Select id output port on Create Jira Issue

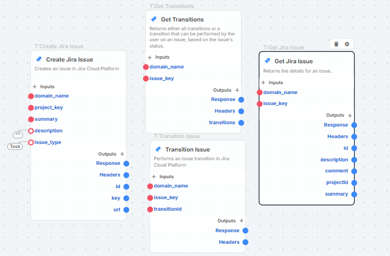(126, 187)
